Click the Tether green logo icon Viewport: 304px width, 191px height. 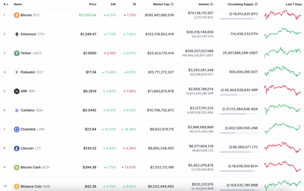(x=17, y=53)
